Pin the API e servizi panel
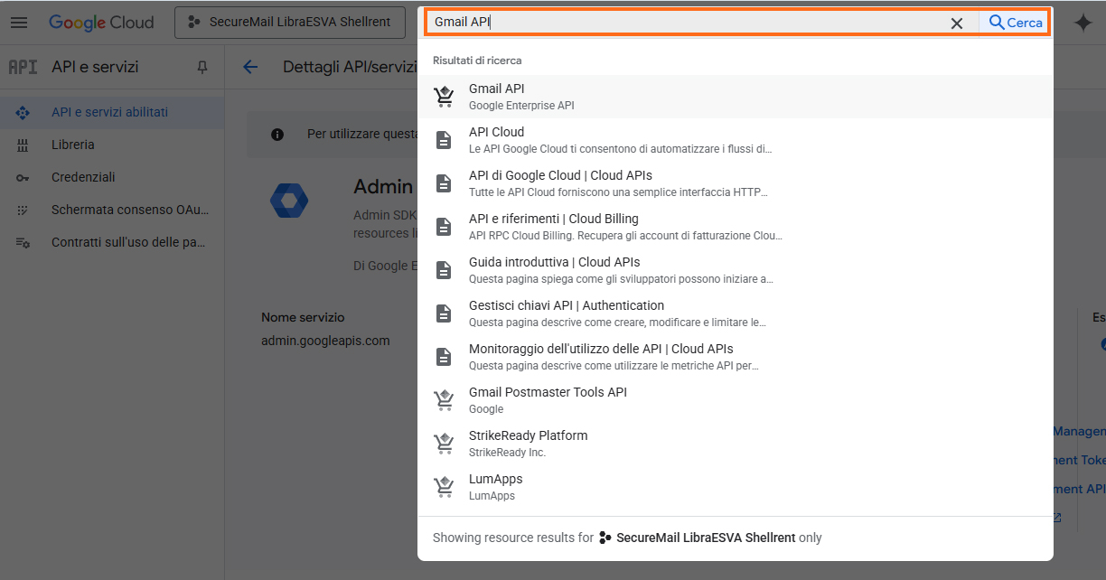This screenshot has height=580, width=1106. [x=202, y=67]
